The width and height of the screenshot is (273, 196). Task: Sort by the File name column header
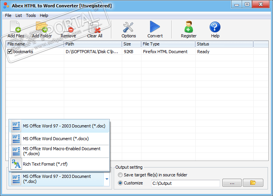coord(35,44)
